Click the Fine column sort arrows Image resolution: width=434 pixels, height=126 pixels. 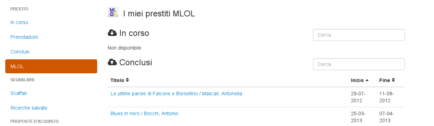point(393,80)
